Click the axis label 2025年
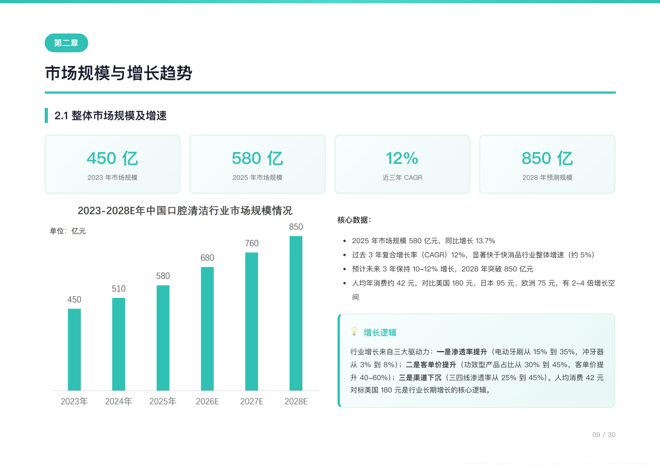This screenshot has width=660, height=466. (163, 401)
